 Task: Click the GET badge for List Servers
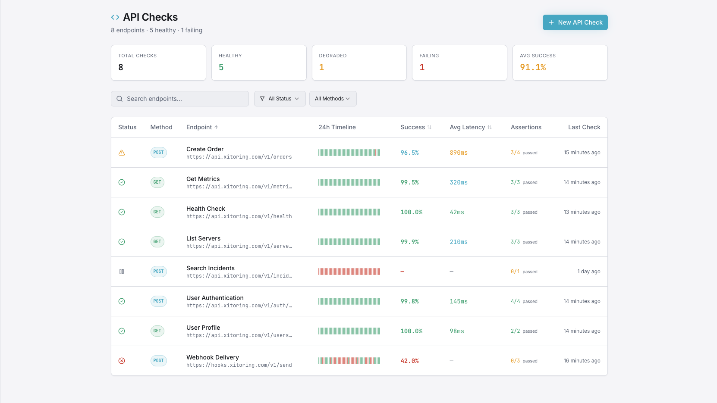click(157, 242)
